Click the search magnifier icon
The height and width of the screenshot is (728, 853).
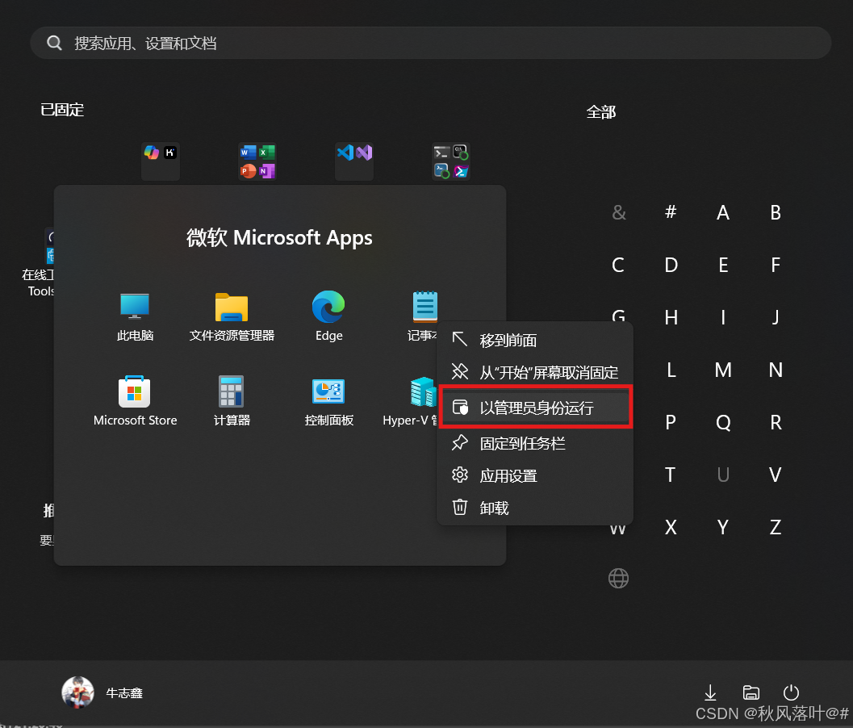[x=54, y=43]
